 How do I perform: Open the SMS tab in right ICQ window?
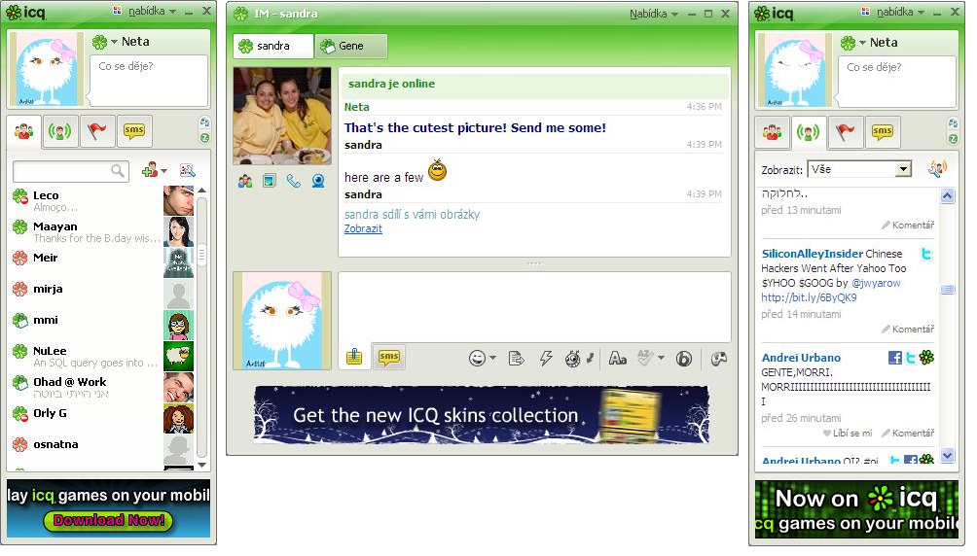pyautogui.click(x=883, y=132)
